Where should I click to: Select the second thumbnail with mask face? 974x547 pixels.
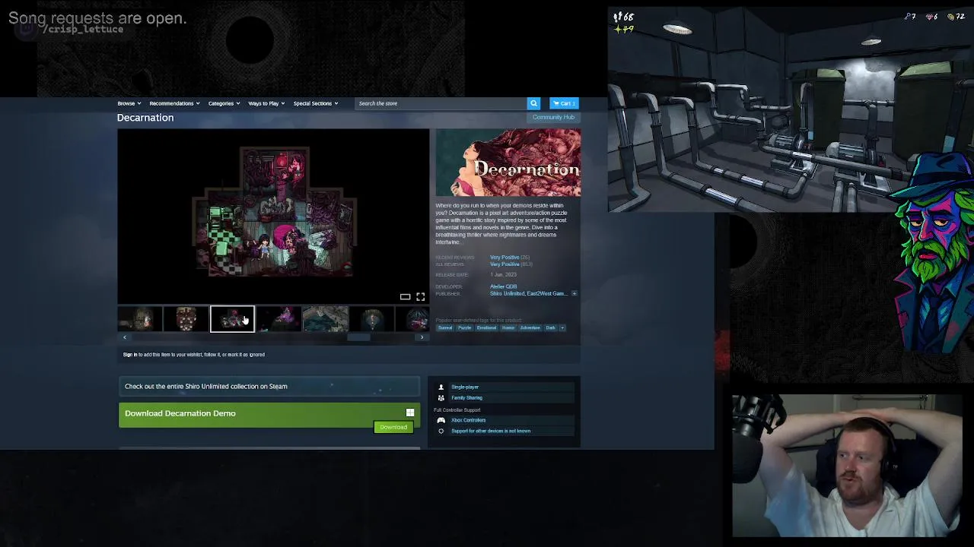186,319
